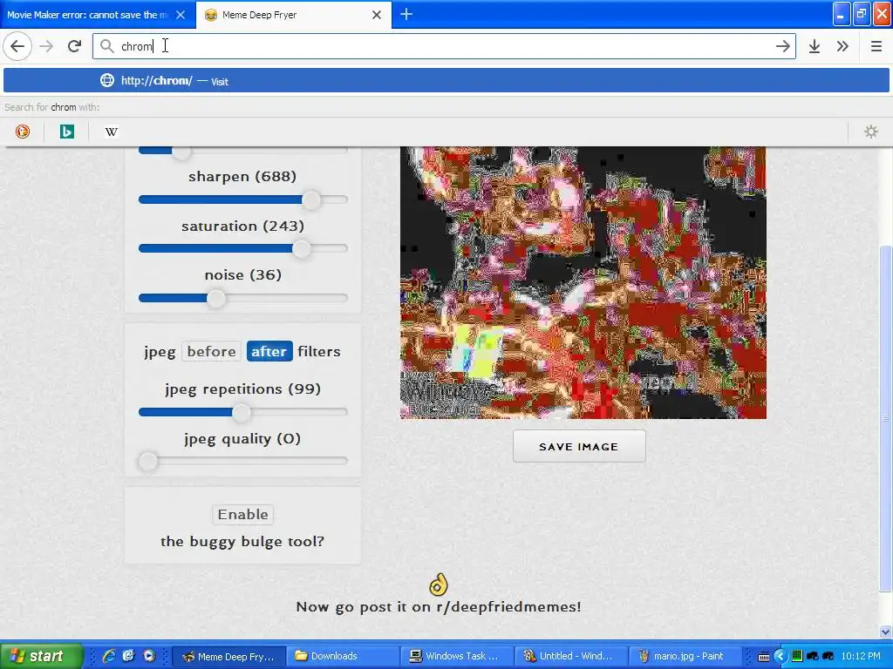This screenshot has height=669, width=893.
Task: Click scrollbar down arrow
Action: [885, 632]
